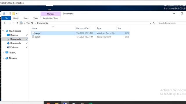
Task: Collapse the Quick access tree node
Action: coord(3,31)
